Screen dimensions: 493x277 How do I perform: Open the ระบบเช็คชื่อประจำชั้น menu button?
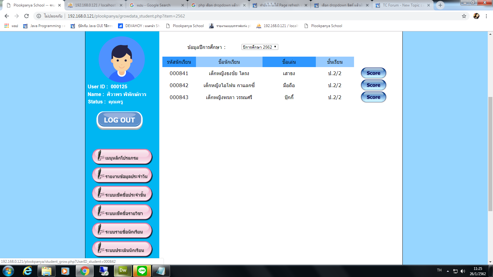(122, 194)
